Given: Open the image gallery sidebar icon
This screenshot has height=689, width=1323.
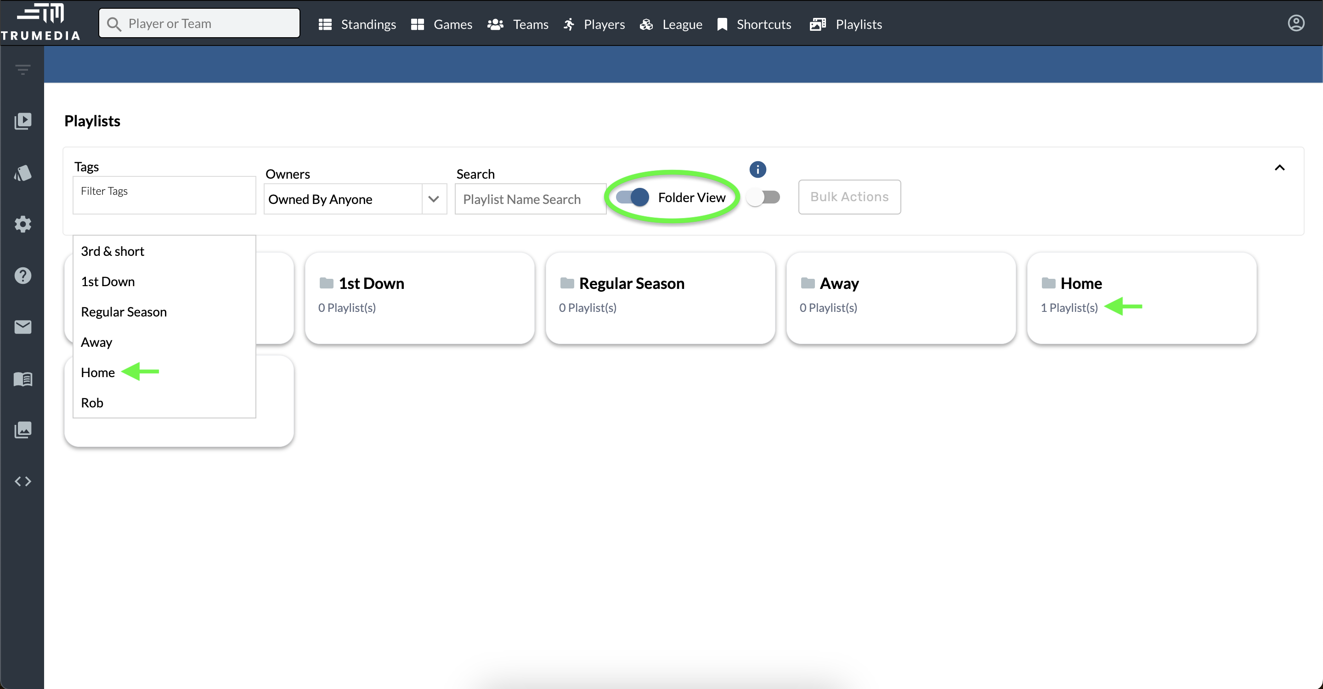Looking at the screenshot, I should click(23, 430).
